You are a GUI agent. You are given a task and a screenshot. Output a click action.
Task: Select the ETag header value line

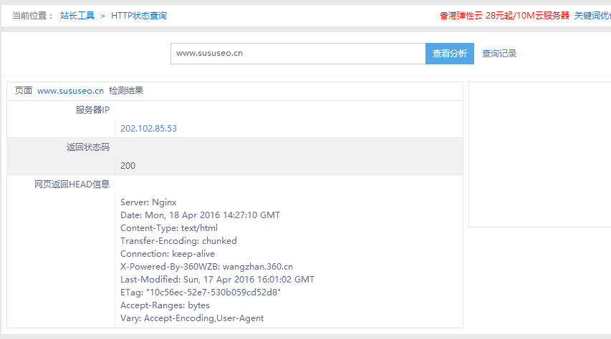pyautogui.click(x=201, y=293)
